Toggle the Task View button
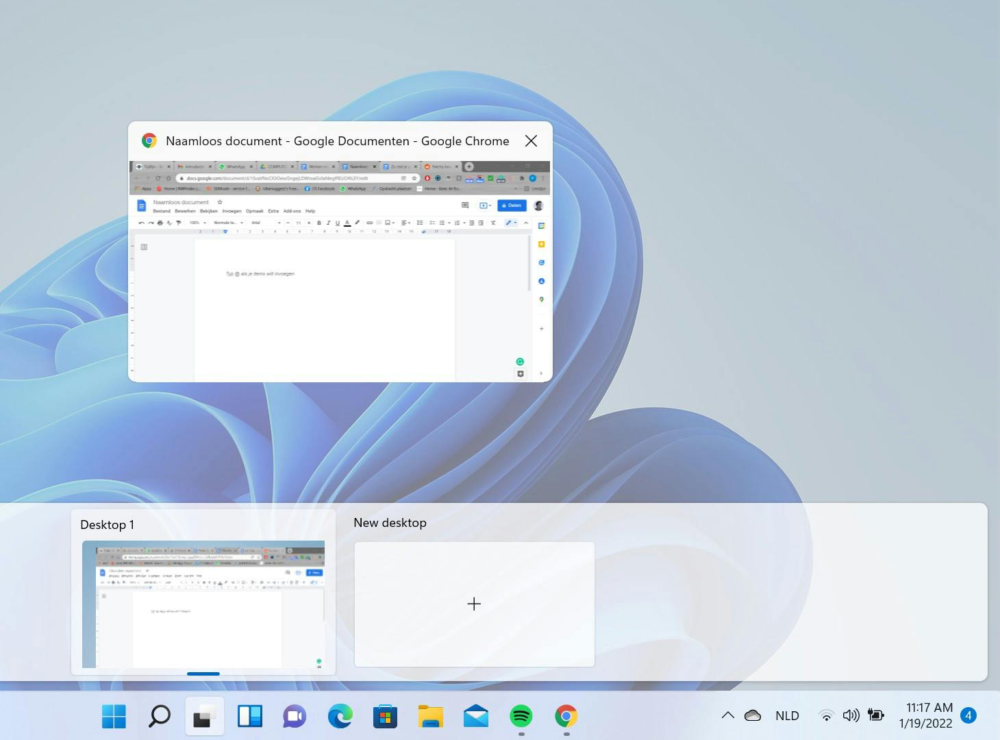Screen dimensions: 1000x740 204,717
